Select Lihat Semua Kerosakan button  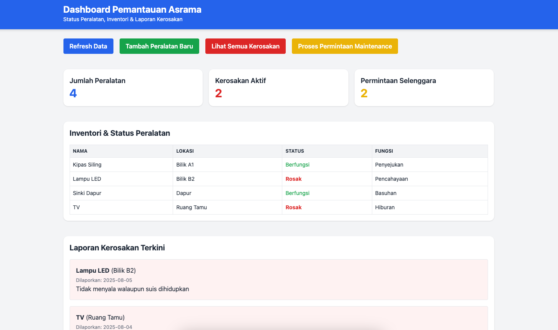click(x=245, y=46)
